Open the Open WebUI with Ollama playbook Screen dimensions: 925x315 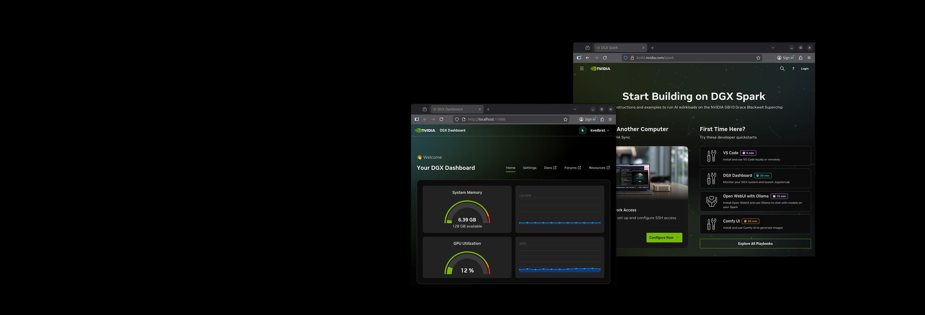pyautogui.click(x=755, y=201)
